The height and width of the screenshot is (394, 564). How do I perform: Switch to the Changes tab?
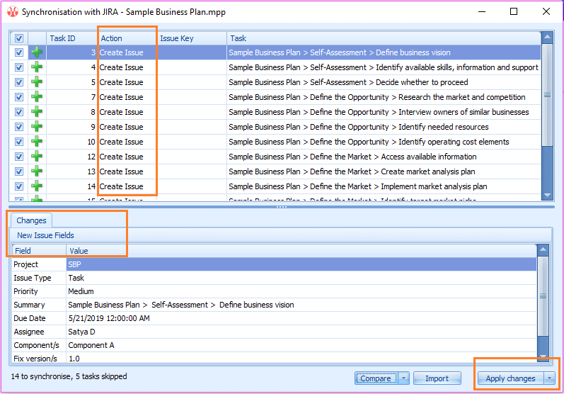31,220
